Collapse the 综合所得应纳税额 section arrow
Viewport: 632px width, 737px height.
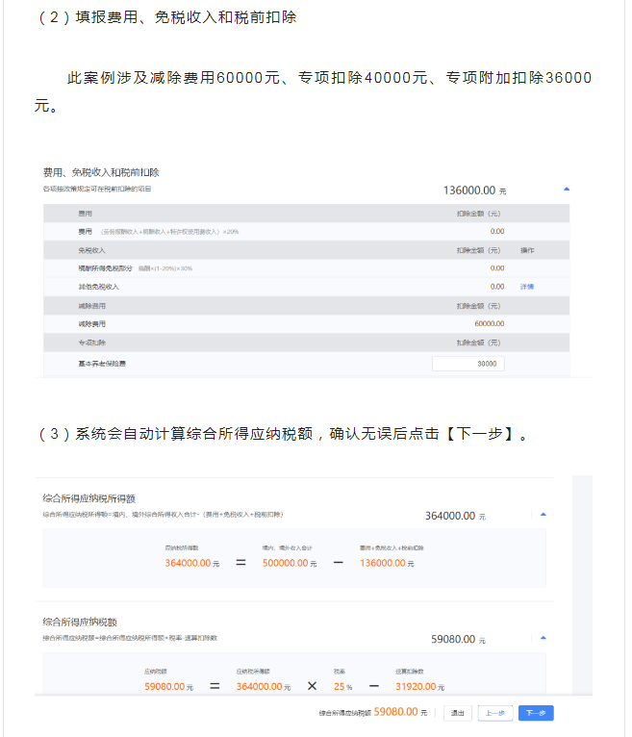click(x=543, y=637)
